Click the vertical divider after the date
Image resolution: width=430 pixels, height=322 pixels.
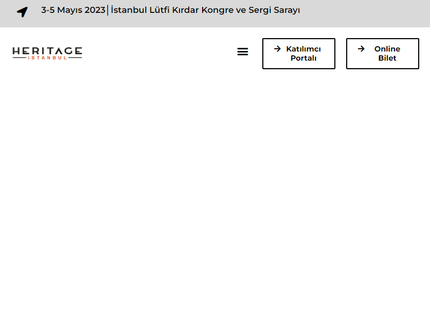pyautogui.click(x=108, y=10)
